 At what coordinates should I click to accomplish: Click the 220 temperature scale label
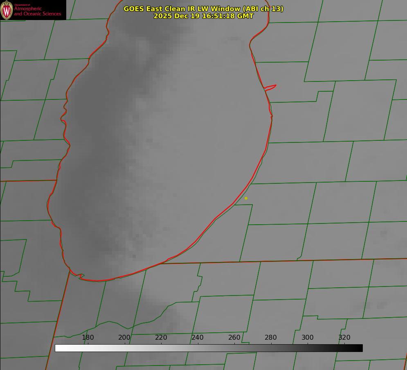(161, 337)
